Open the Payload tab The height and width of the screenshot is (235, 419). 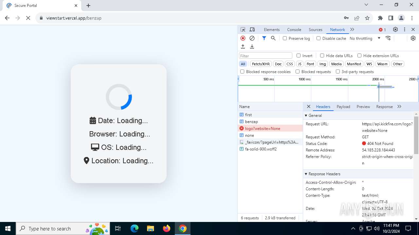pos(343,107)
